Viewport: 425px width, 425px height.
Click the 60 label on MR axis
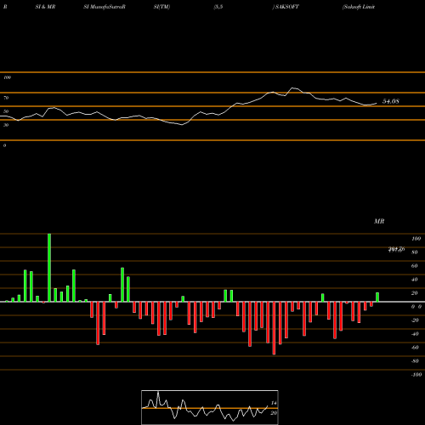[x=415, y=266]
